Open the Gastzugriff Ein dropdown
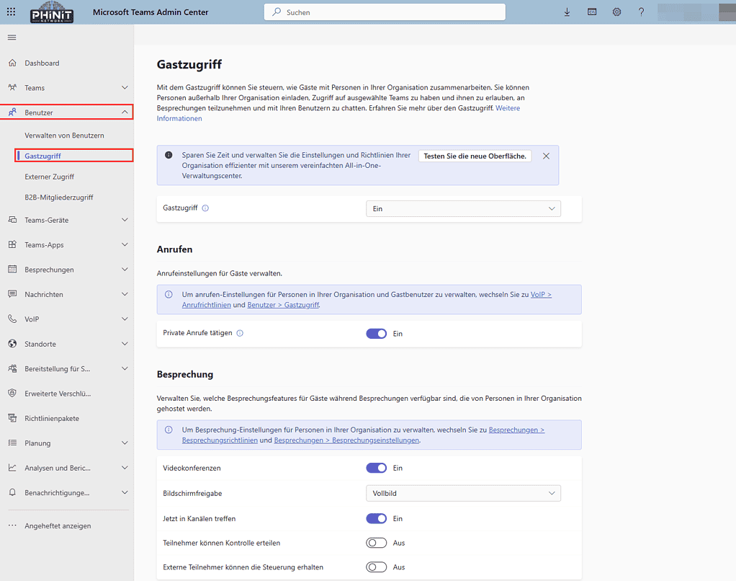Screen dimensions: 736x581 tap(463, 208)
